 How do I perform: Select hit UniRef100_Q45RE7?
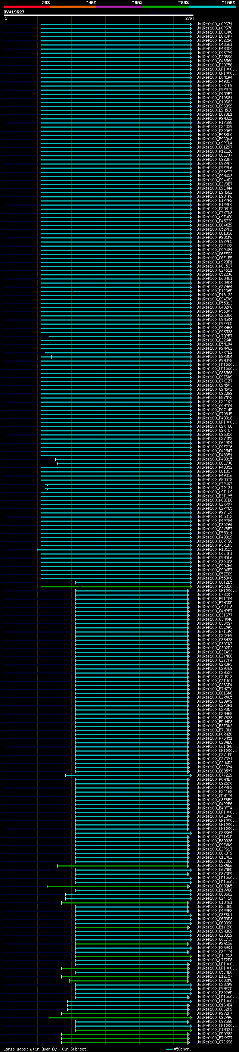click(x=214, y=94)
